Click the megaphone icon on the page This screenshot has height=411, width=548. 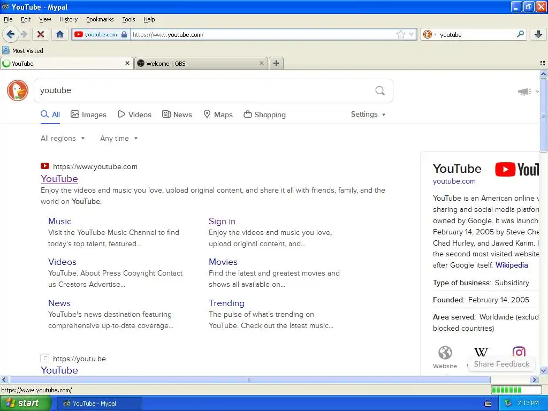click(x=524, y=92)
